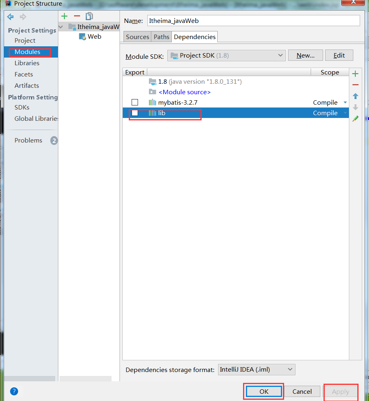Viewport: 369px width, 401px height.
Task: Move dependency down with gray arrow
Action: click(355, 107)
